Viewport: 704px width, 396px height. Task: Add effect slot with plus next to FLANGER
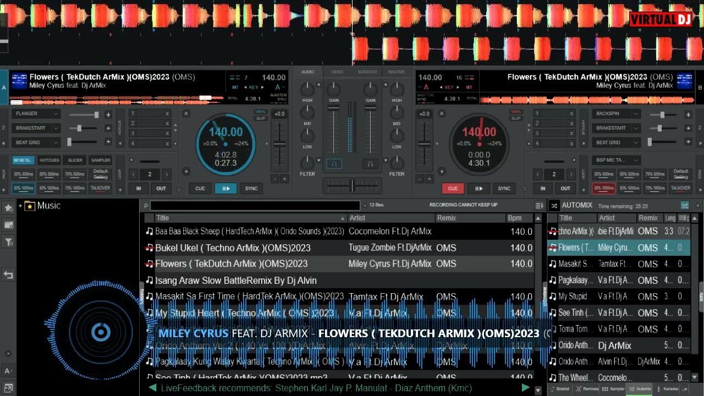pos(108,114)
